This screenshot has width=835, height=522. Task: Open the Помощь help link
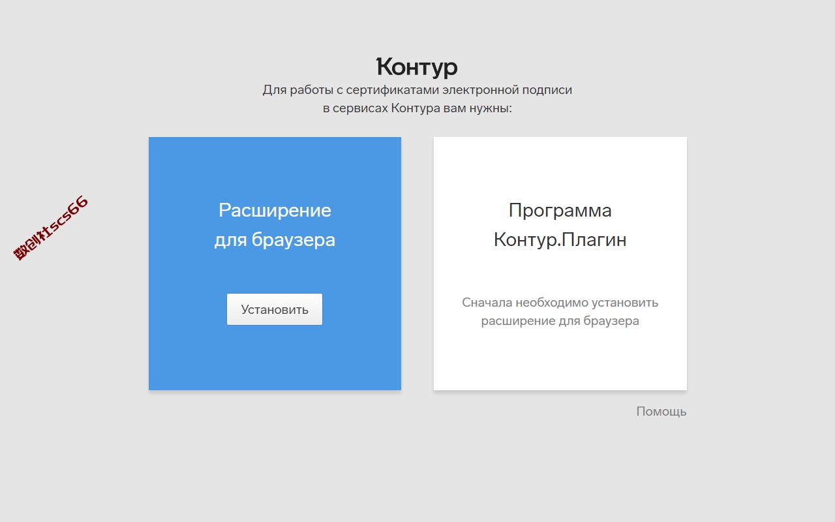[661, 412]
